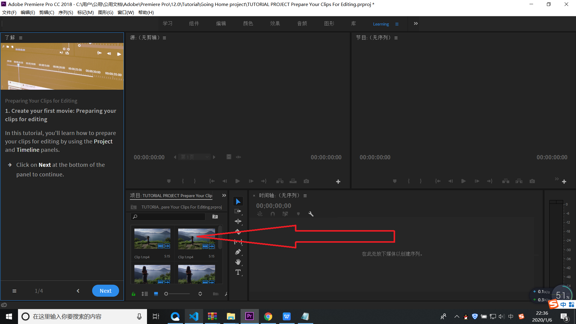
Task: Click the Next tutorial button
Action: tap(105, 291)
